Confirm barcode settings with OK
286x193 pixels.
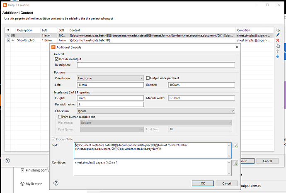coord(203,183)
